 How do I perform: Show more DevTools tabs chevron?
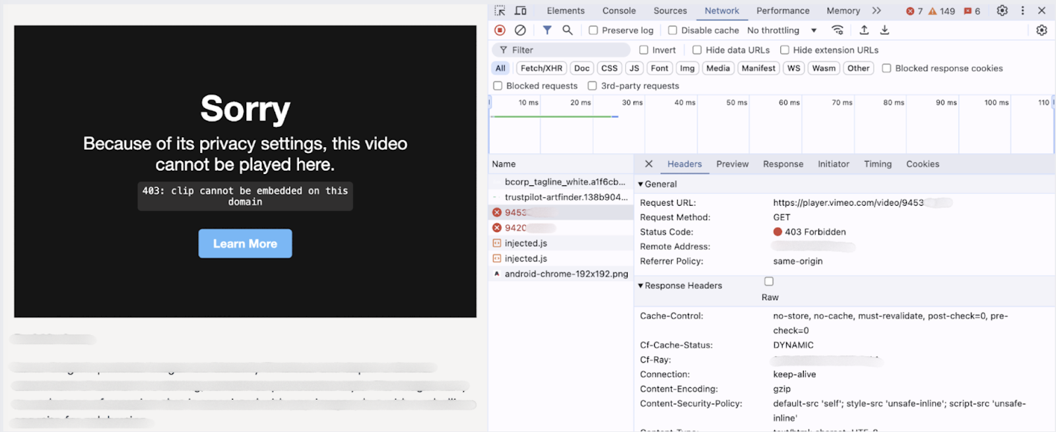[x=876, y=11]
